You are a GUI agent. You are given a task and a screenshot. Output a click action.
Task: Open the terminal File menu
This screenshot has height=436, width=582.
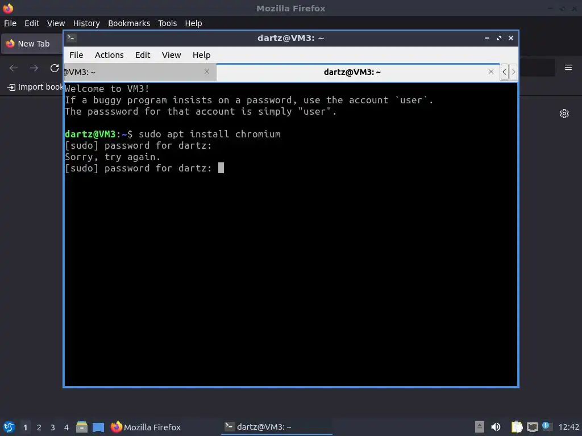[x=76, y=55]
